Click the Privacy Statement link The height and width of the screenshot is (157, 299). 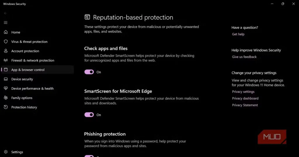tap(245, 105)
